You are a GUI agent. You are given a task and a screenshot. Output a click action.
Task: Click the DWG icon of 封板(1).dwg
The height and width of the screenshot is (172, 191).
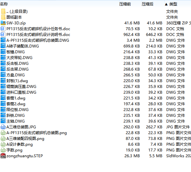(x=3, y=81)
